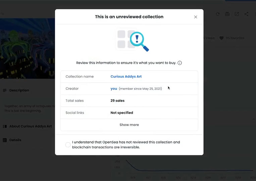Image resolution: width=256 pixels, height=181 pixels.
Task: Click the 'Social links' label
Action: [x=74, y=113]
